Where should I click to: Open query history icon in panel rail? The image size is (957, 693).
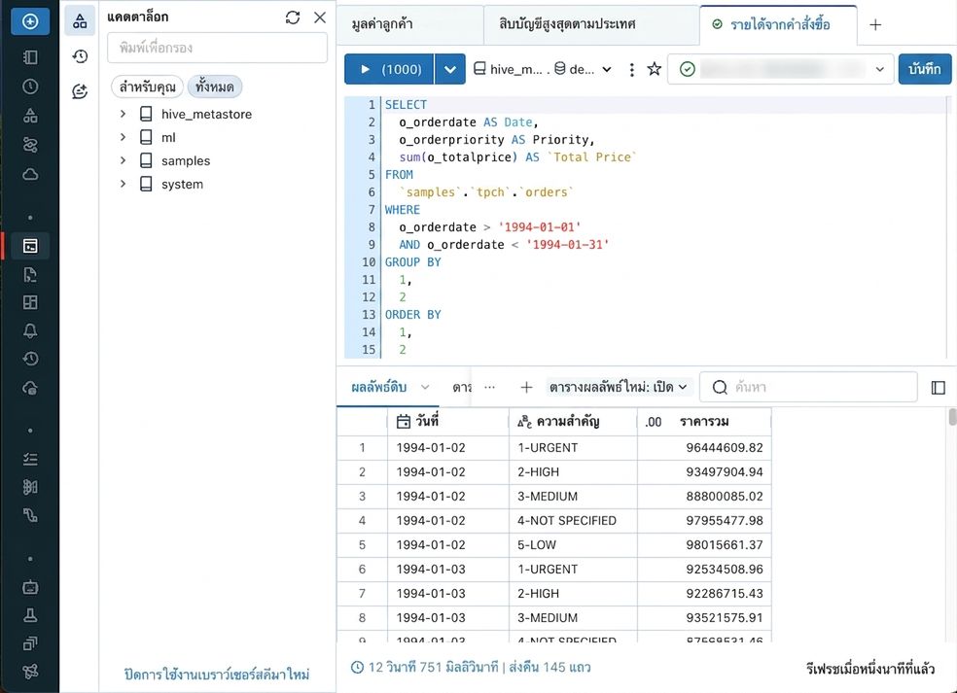click(80, 56)
